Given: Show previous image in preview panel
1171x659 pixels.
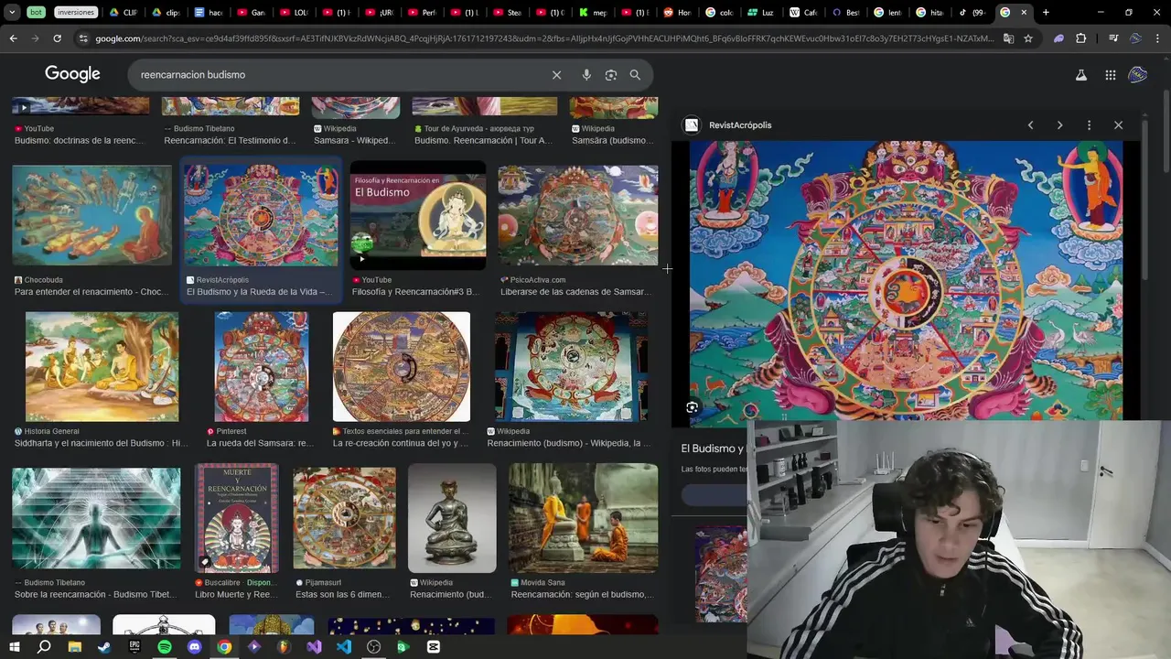Looking at the screenshot, I should pos(1030,125).
